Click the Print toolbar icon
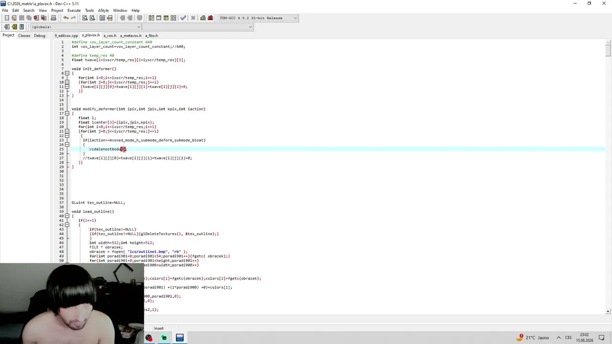The image size is (612, 344). tap(54, 18)
